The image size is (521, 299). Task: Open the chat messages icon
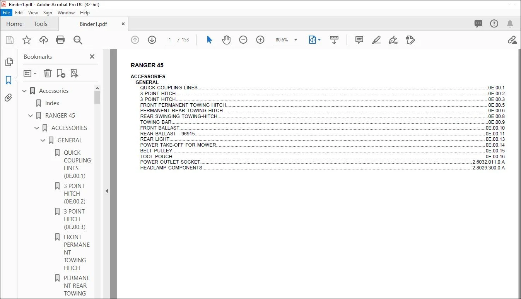click(x=478, y=24)
